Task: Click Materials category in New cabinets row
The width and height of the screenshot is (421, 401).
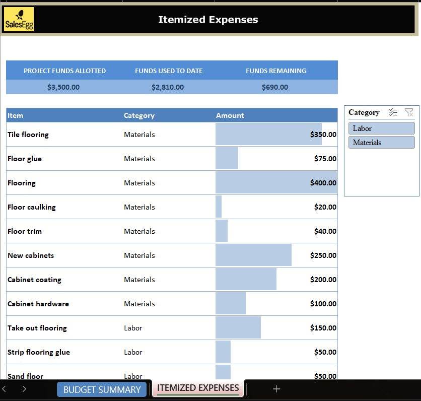Action: [169, 255]
